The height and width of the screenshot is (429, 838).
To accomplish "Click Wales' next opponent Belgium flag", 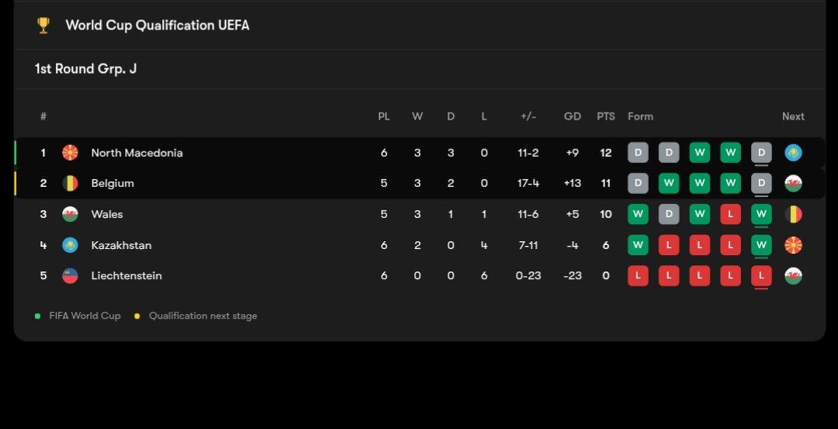I will 793,214.
